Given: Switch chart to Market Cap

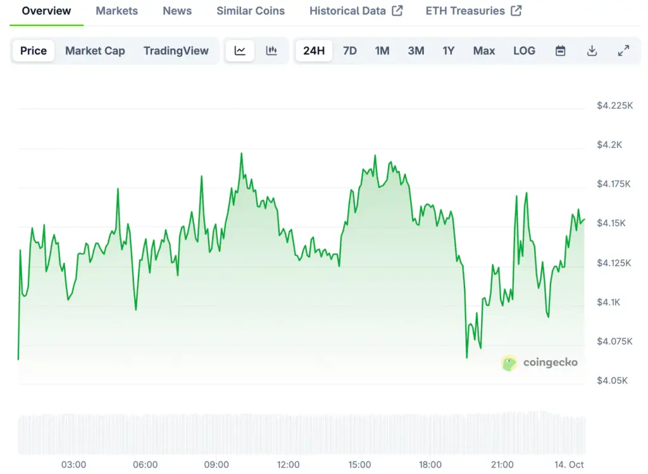Looking at the screenshot, I should click(95, 51).
